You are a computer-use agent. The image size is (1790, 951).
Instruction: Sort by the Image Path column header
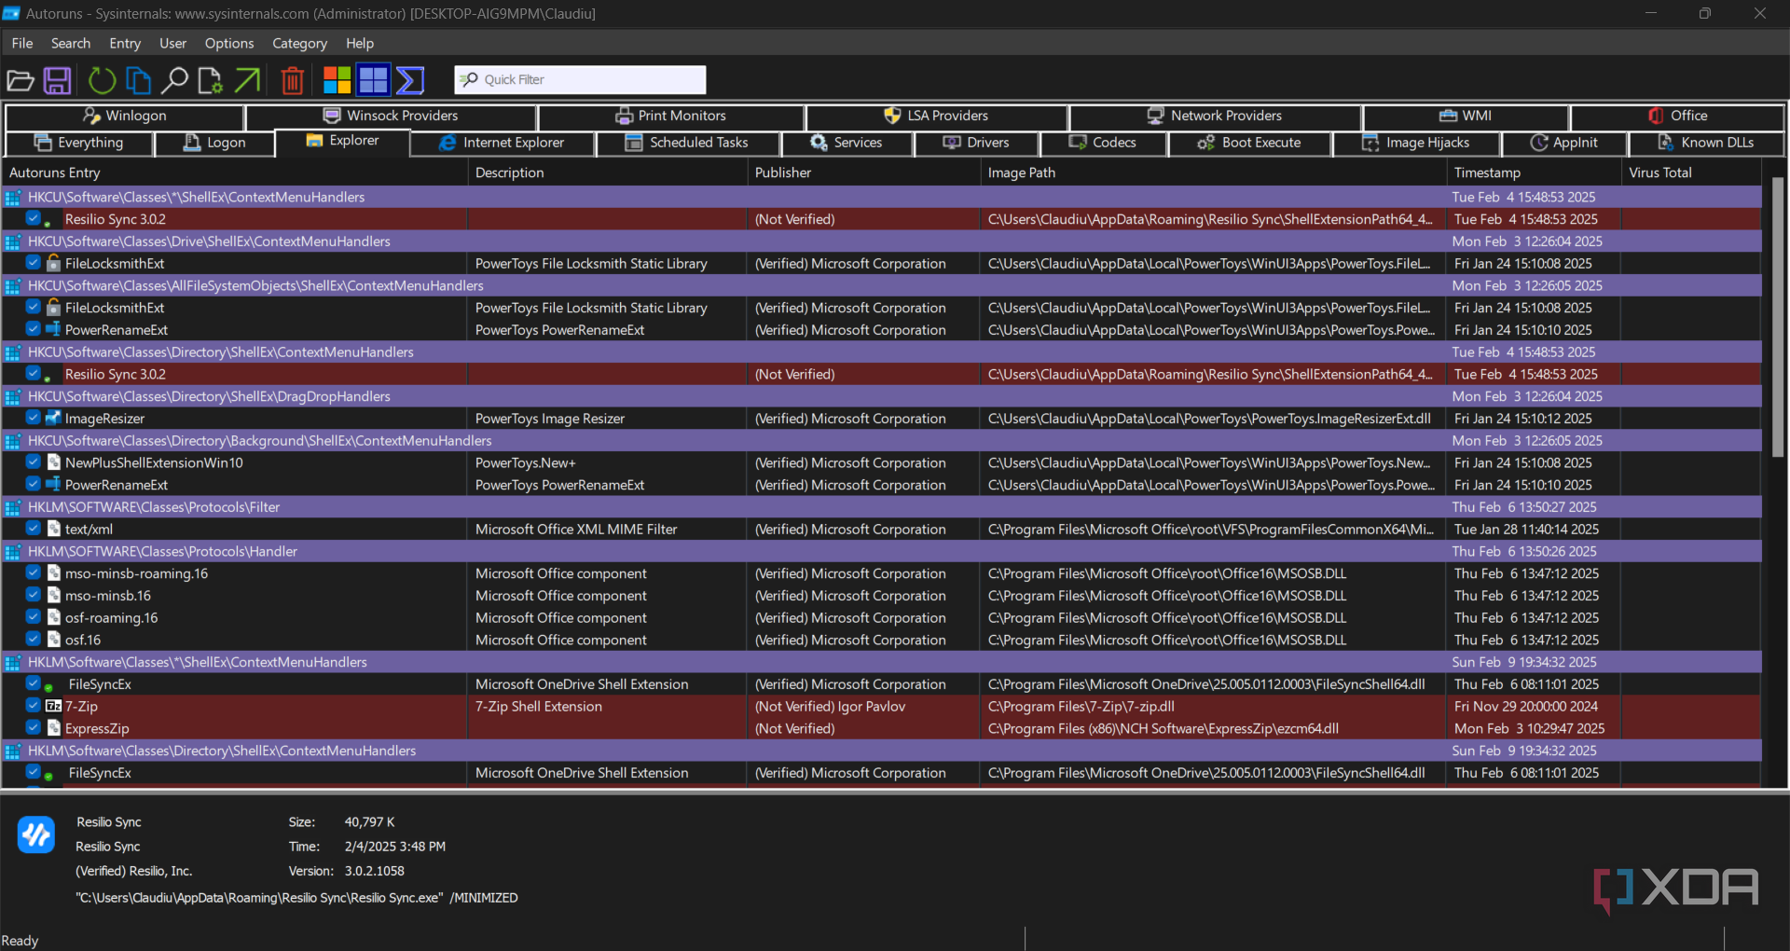pyautogui.click(x=1213, y=172)
